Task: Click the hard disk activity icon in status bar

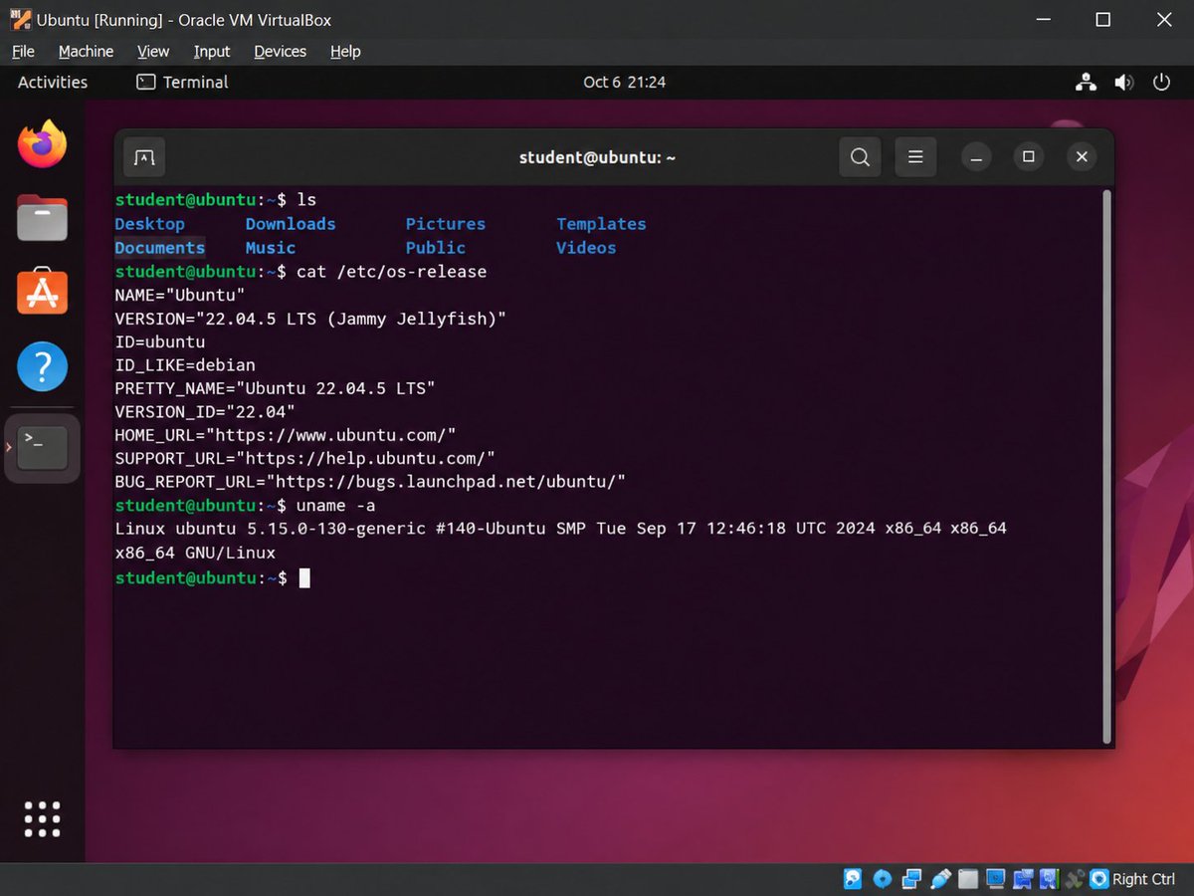Action: pyautogui.click(x=853, y=879)
